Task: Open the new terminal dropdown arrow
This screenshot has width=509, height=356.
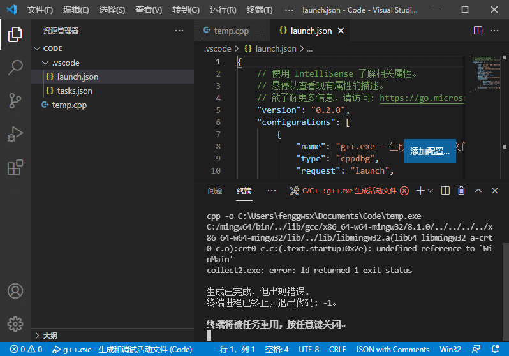Action: pyautogui.click(x=431, y=191)
